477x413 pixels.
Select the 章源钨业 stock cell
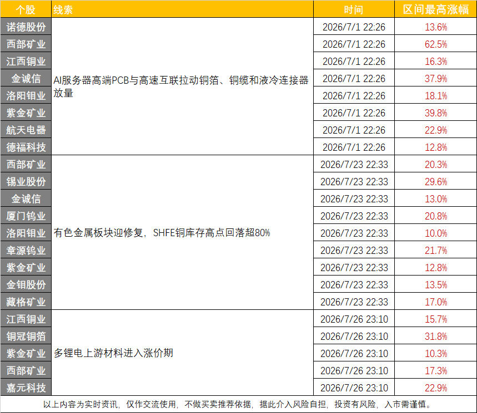(26, 250)
